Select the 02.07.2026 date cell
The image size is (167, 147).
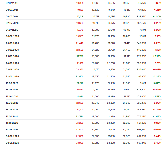[x=12, y=23]
